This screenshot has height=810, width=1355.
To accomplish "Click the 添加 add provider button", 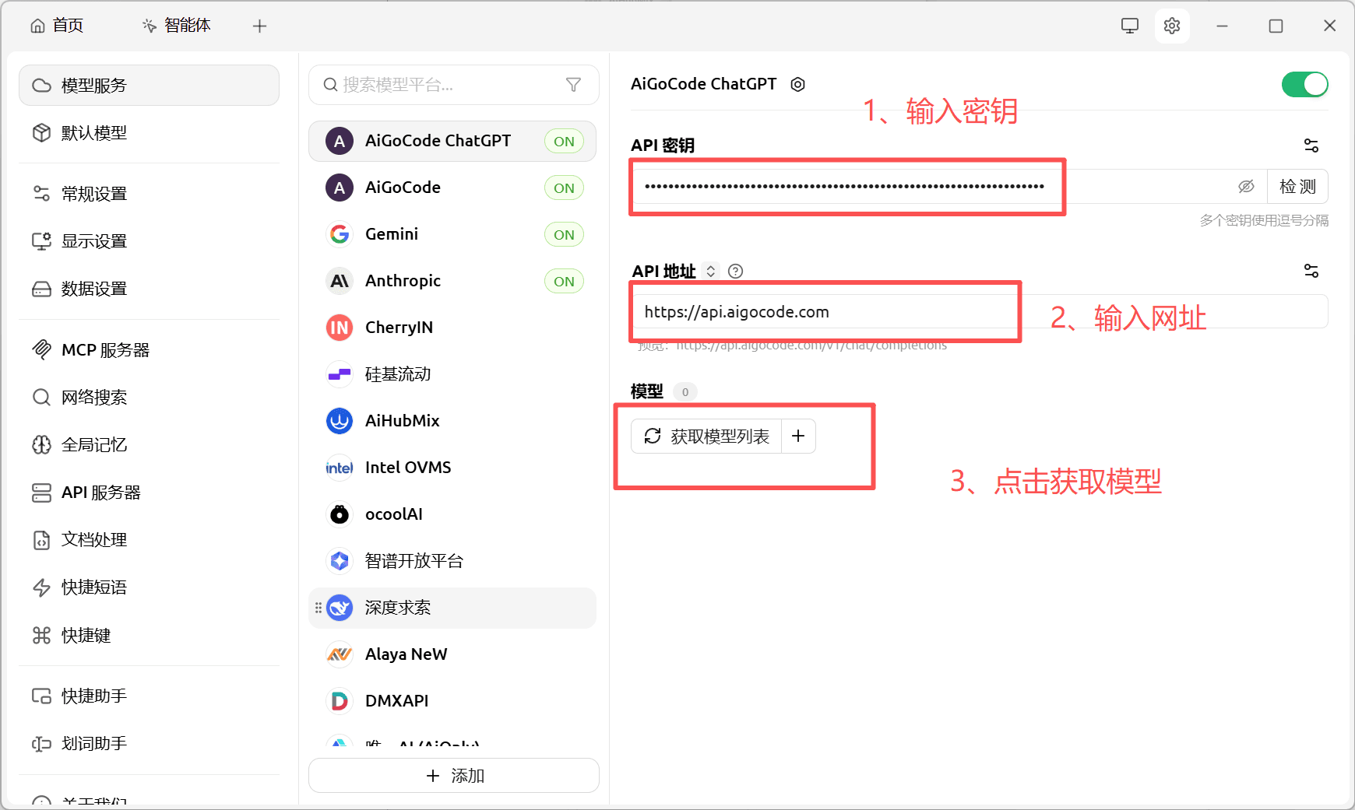I will click(x=454, y=776).
